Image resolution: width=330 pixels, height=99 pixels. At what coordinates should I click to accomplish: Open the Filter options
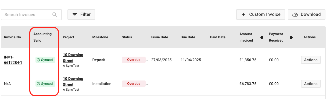pos(81,14)
